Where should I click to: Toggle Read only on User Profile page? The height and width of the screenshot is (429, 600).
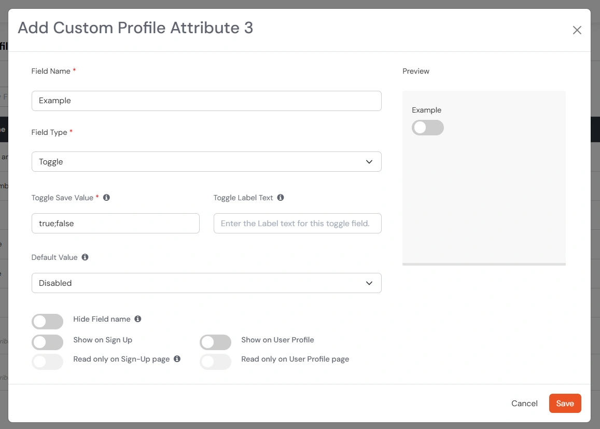pyautogui.click(x=215, y=362)
